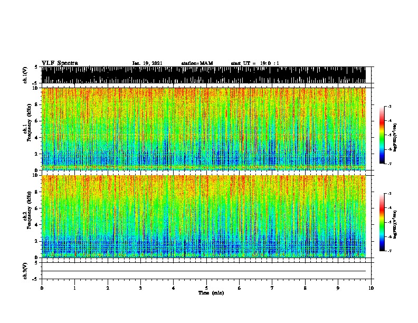Click the "station=MAM" header label

(197, 63)
